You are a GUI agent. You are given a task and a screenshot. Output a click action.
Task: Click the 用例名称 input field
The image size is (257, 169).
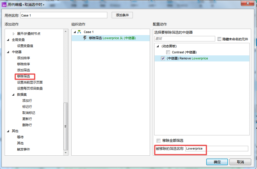coord(64,15)
